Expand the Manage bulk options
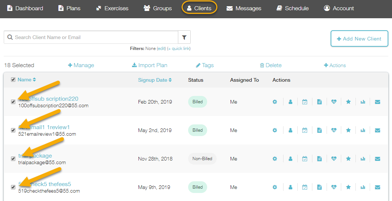This screenshot has height=201, width=392. point(81,65)
